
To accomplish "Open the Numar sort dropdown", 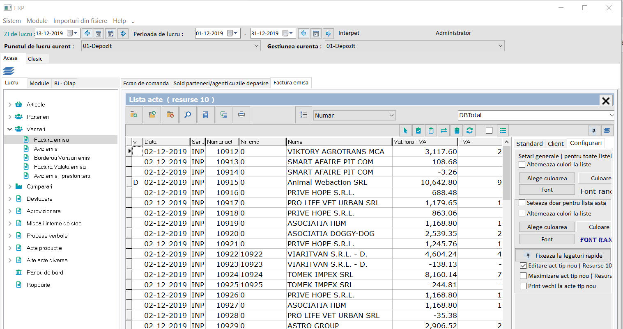I will pos(391,116).
